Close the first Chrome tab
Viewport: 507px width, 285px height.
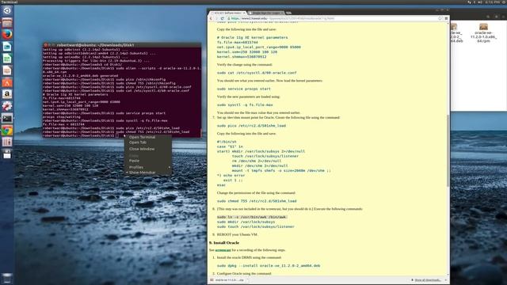coord(244,13)
